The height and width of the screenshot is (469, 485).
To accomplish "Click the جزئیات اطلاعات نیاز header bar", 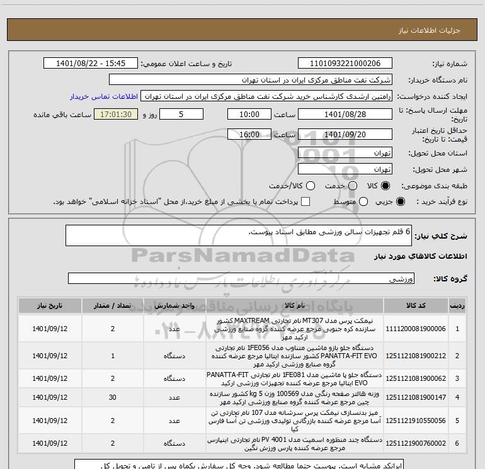I will click(x=242, y=30).
